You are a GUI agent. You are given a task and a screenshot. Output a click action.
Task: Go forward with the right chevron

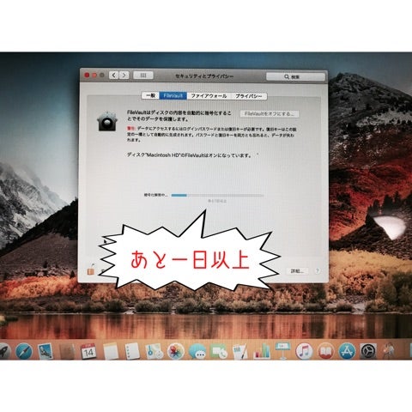(x=124, y=76)
